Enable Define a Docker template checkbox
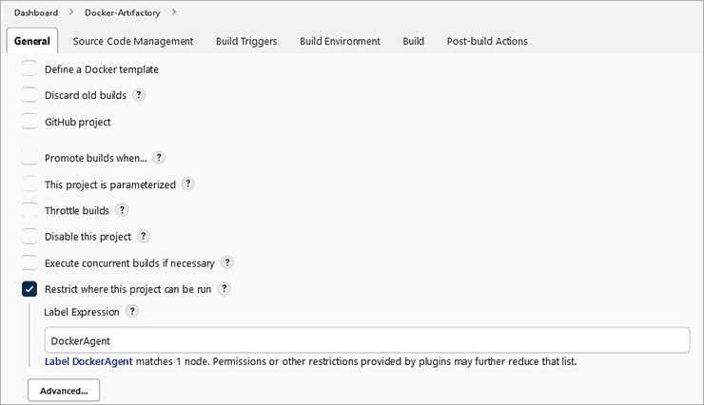The height and width of the screenshot is (405, 704). (29, 69)
